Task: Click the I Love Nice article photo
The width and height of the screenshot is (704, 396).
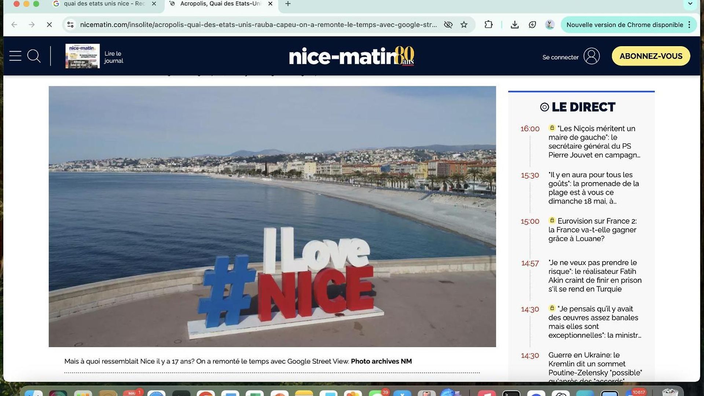Action: click(x=272, y=216)
